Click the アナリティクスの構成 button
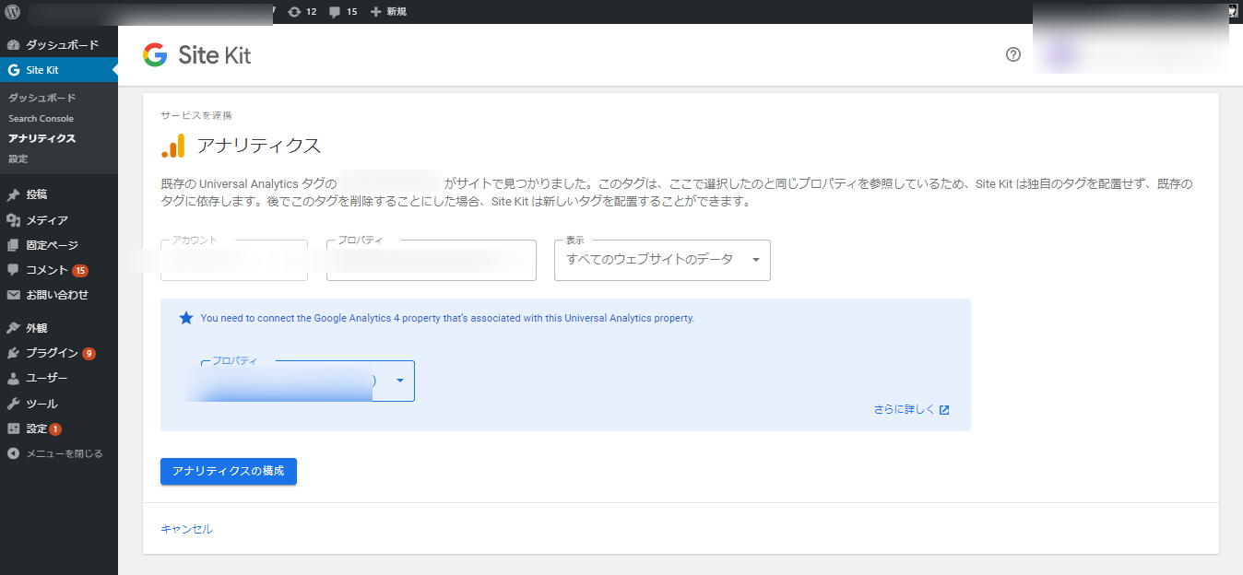The height and width of the screenshot is (575, 1243). click(x=229, y=471)
